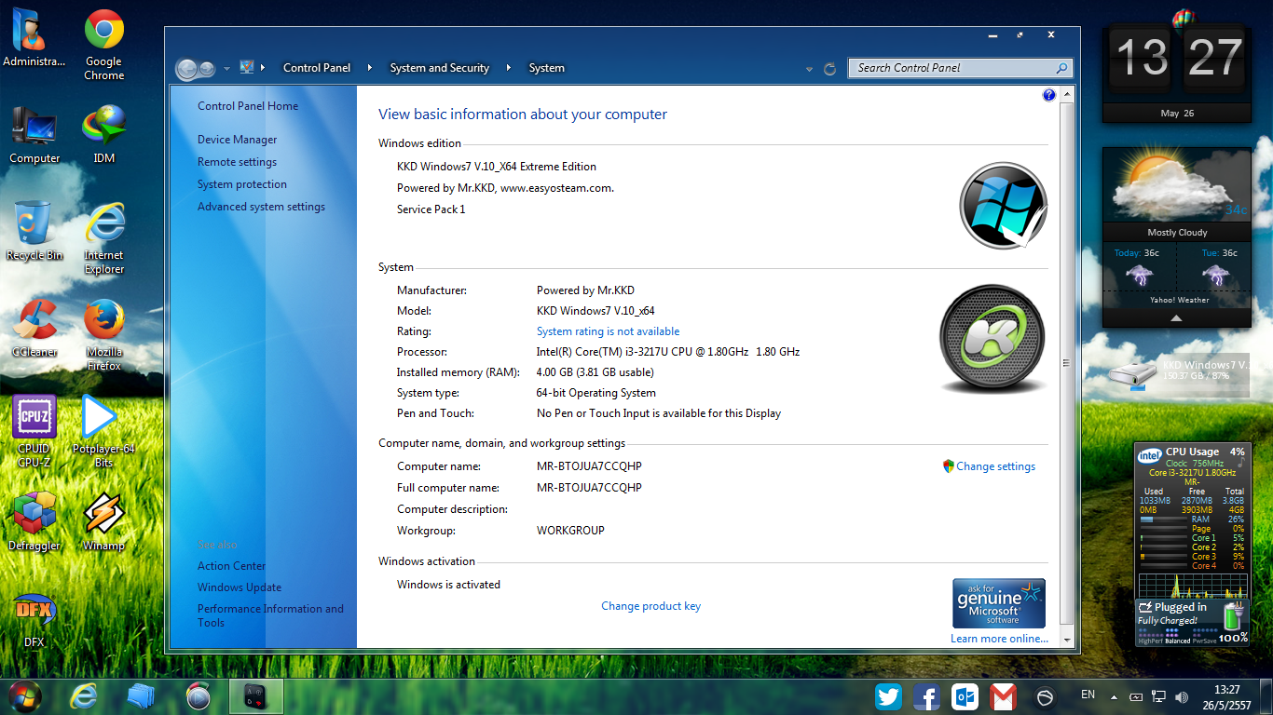Select the Computer desktop icon
The image size is (1273, 715).
tap(34, 135)
